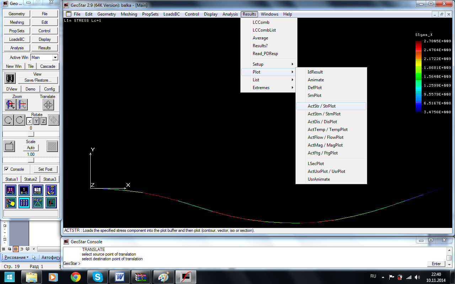Click the binoculars View icon
455x284 pixels.
tap(10, 78)
